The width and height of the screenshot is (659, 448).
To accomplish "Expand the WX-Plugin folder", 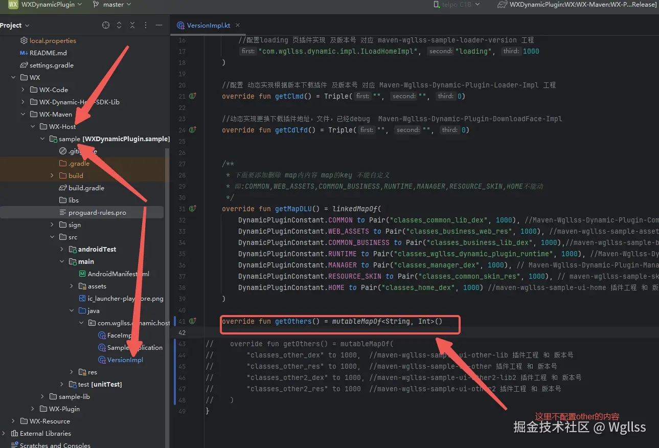I will [x=33, y=409].
